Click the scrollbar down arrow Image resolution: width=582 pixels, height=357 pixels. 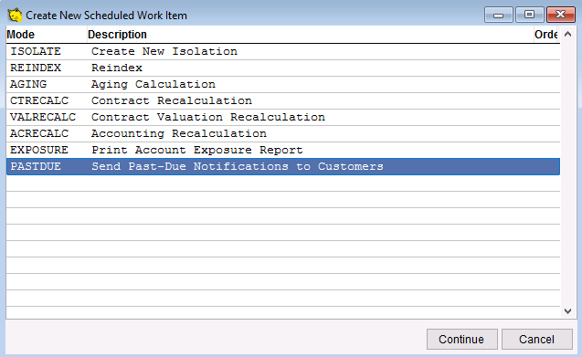(x=567, y=311)
